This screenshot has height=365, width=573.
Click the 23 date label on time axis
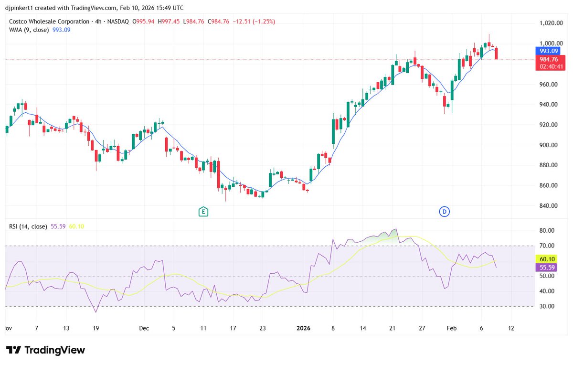(x=262, y=329)
